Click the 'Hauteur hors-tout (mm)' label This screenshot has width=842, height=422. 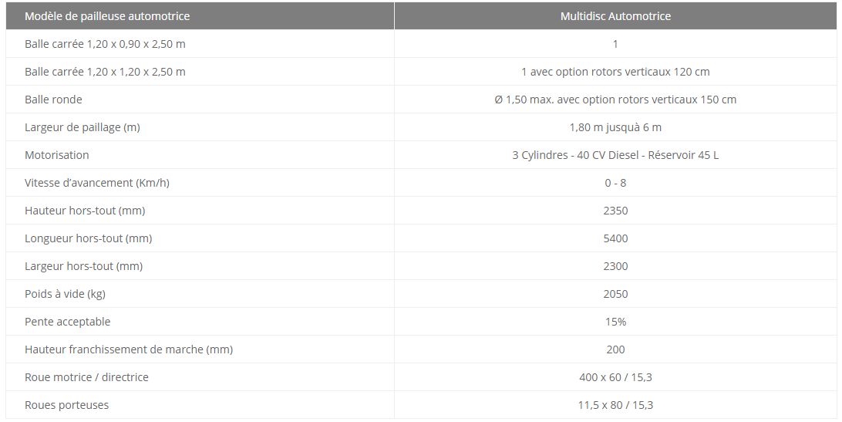coord(85,211)
